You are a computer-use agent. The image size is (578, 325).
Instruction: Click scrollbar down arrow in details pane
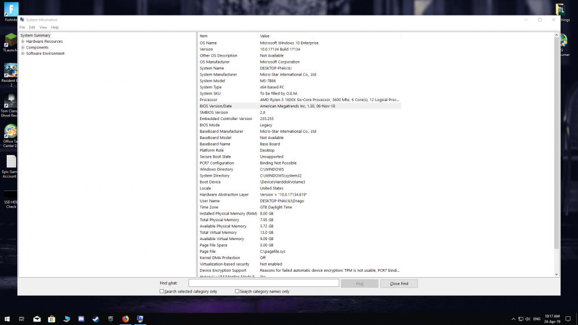pos(556,275)
